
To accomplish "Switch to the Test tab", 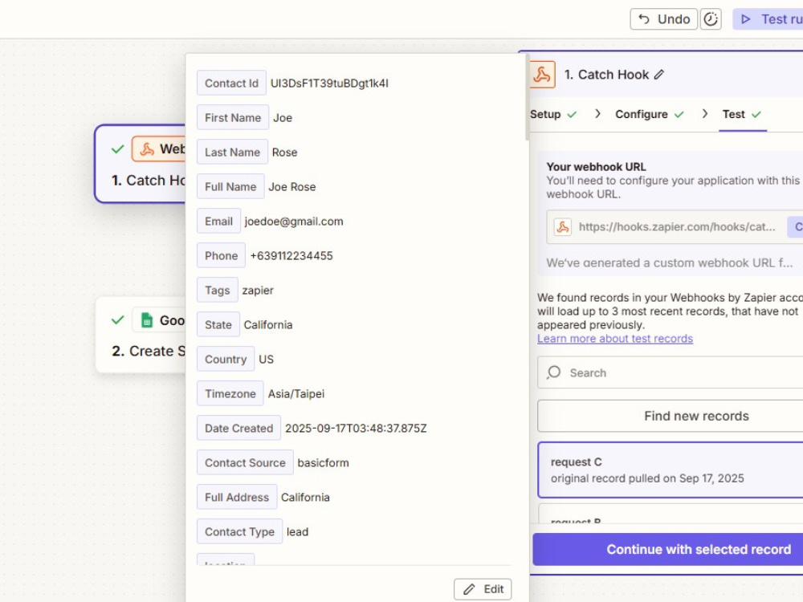I will 742,114.
